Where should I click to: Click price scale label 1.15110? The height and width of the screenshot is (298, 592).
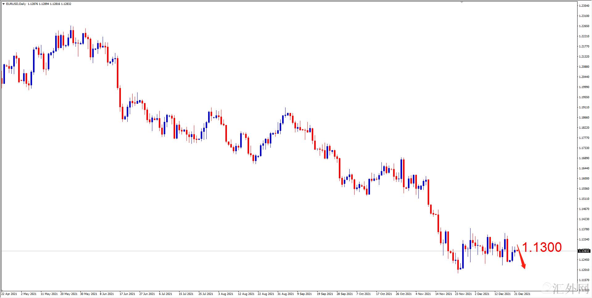point(584,199)
